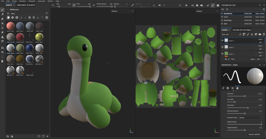Add a folder using the Layers folder icon

260,34
